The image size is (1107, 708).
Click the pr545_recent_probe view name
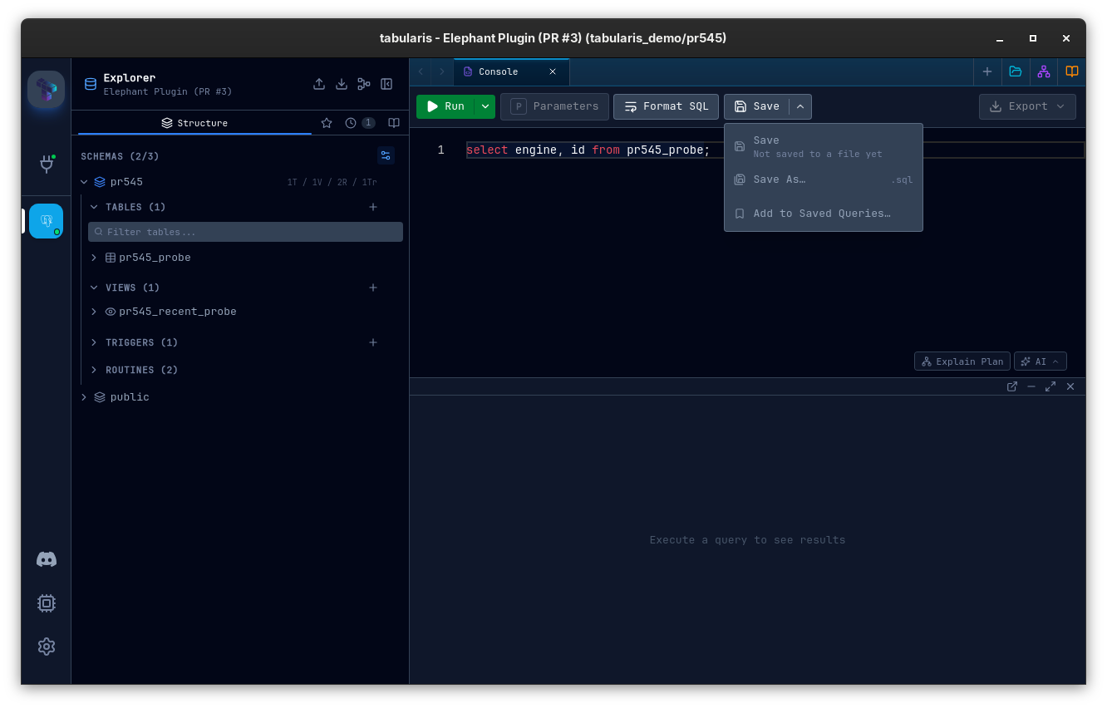tap(178, 312)
